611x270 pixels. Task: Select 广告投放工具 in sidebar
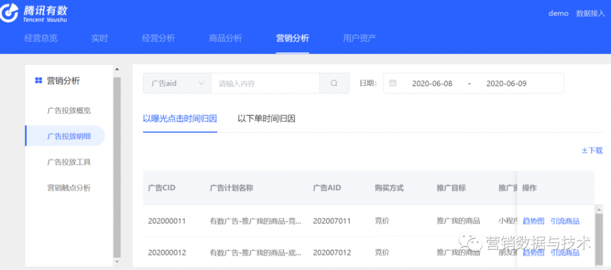point(69,162)
